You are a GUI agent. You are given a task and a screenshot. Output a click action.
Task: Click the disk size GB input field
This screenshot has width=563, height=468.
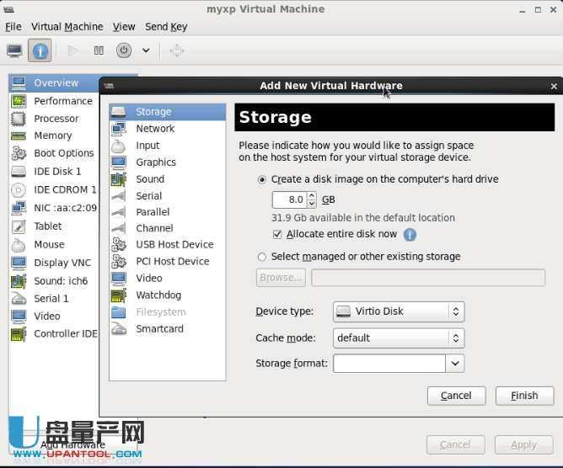[287, 200]
